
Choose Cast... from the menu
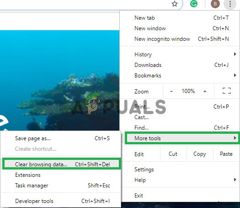point(180,117)
